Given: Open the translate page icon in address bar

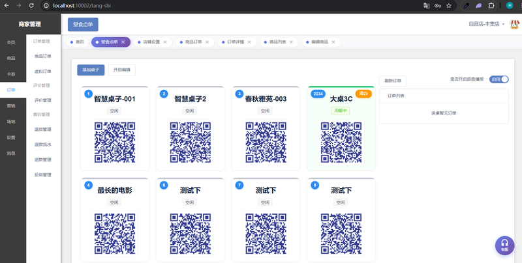Looking at the screenshot, I should (x=427, y=5).
